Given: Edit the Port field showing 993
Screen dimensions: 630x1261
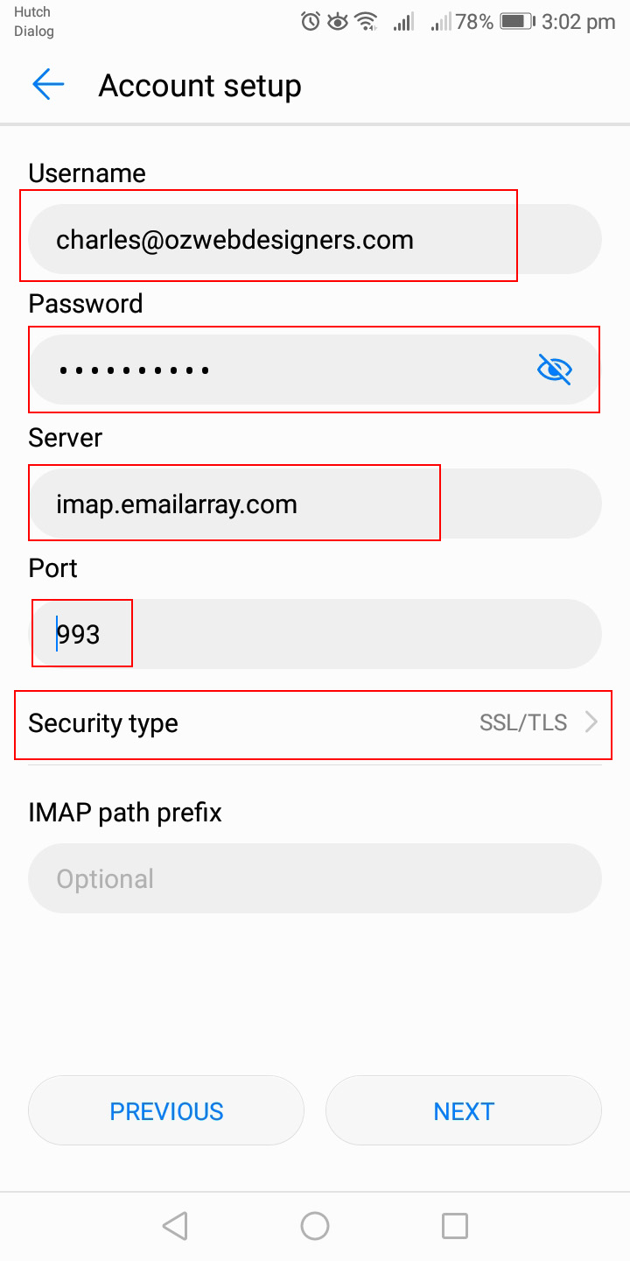Looking at the screenshot, I should [x=315, y=634].
